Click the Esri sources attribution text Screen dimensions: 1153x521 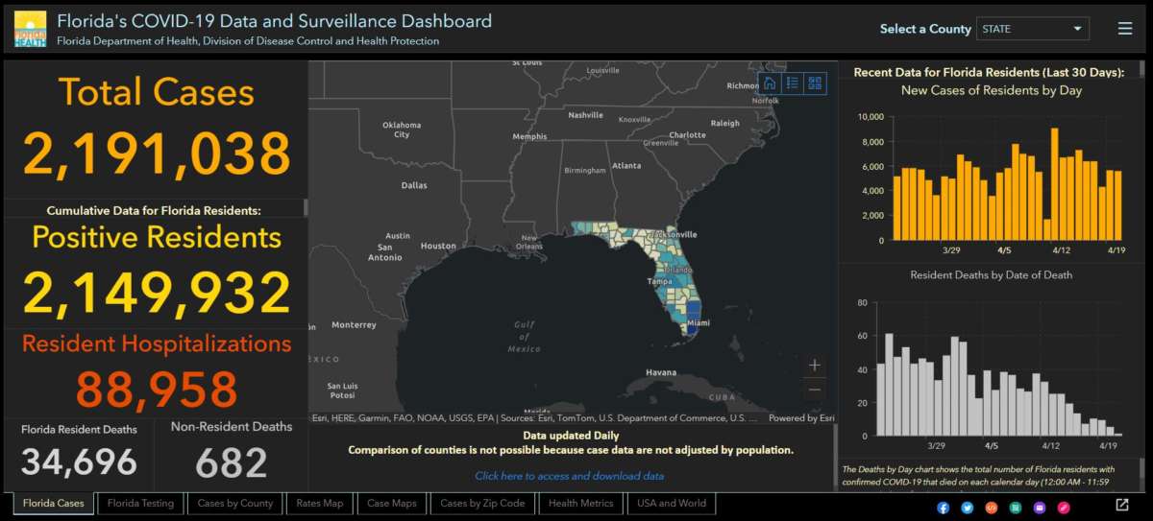535,418
